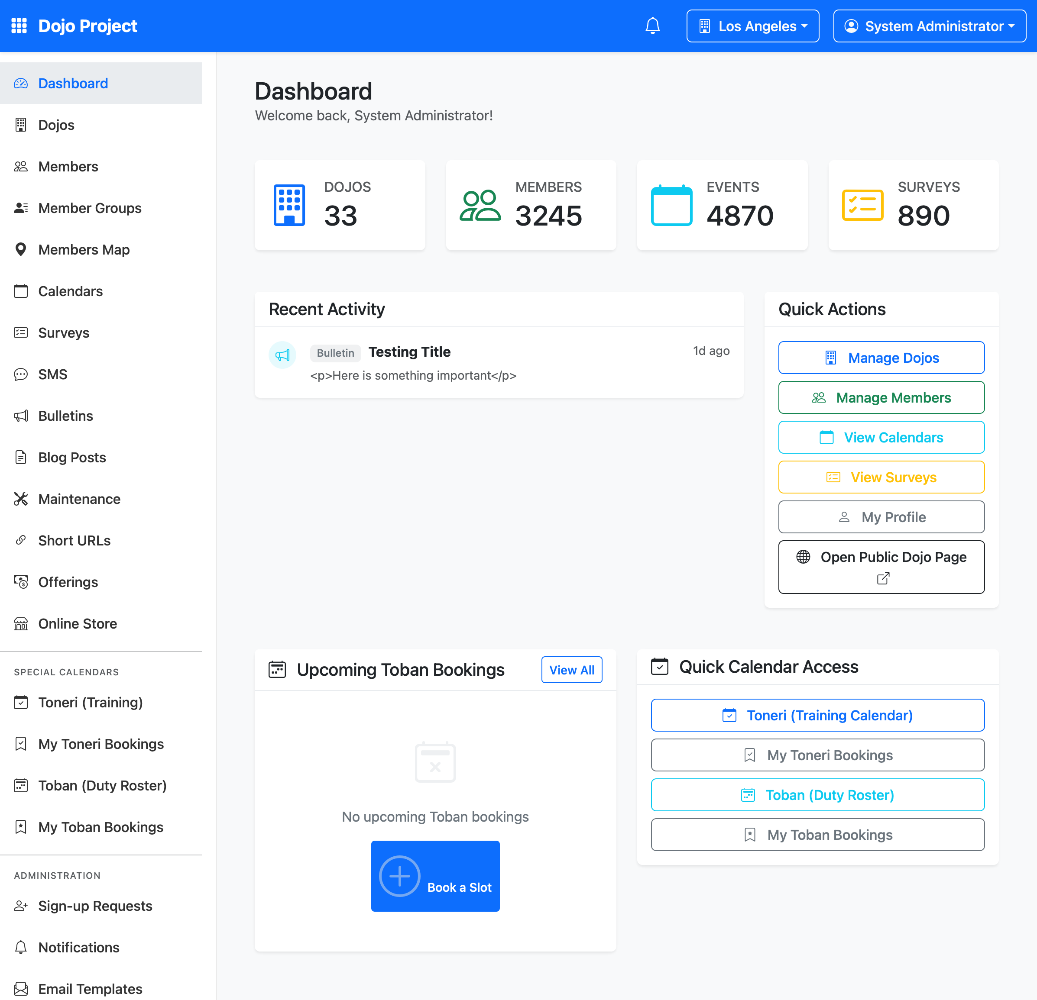Image resolution: width=1037 pixels, height=1000 pixels.
Task: Click My Toban Bookings in Quick Calendar Access
Action: [x=817, y=835]
